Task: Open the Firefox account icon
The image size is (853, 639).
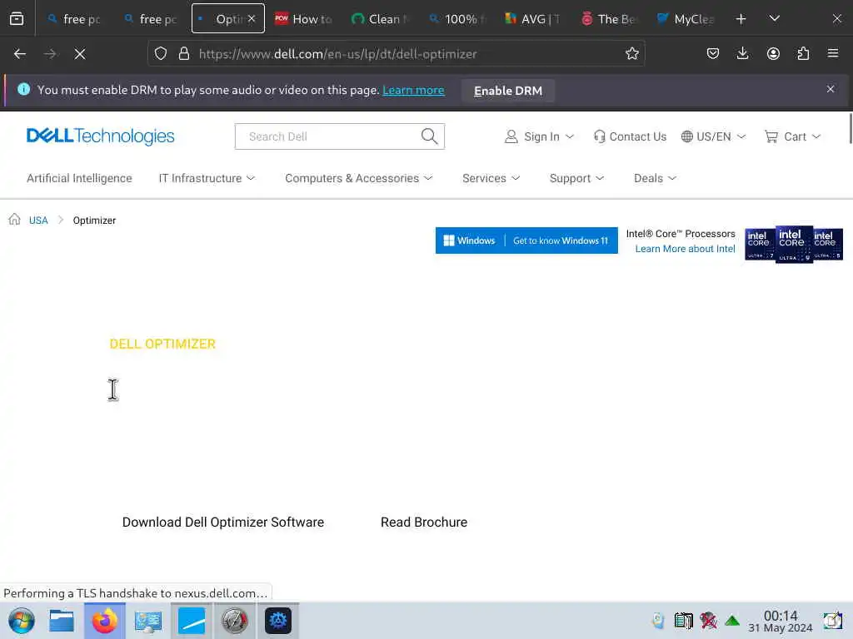Action: point(773,54)
